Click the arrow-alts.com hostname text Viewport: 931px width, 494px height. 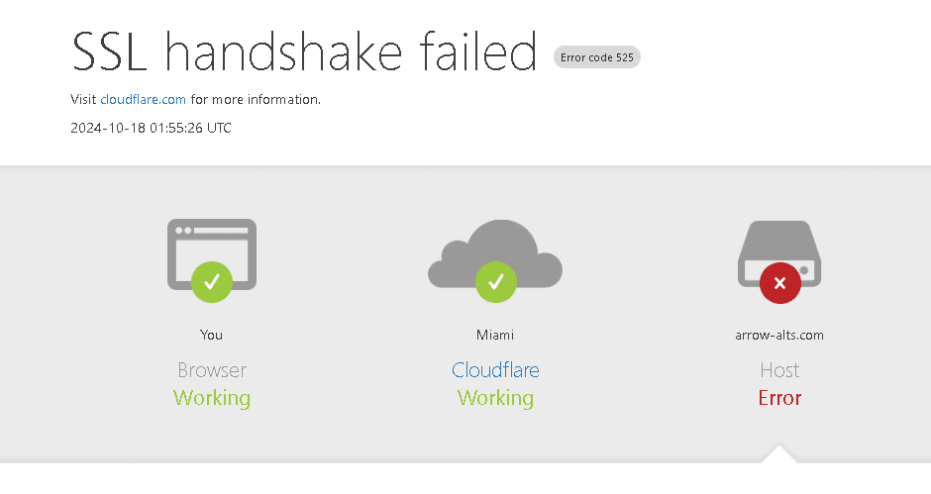[779, 335]
